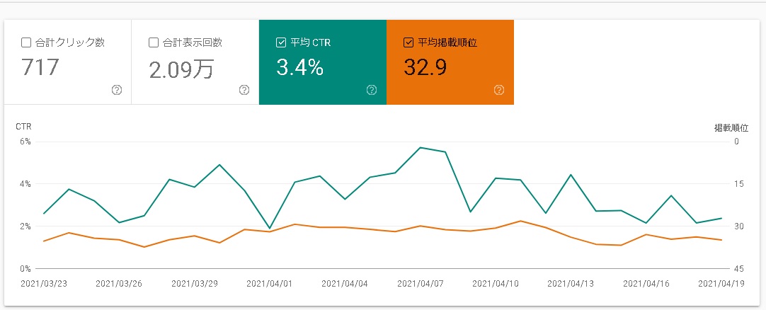The width and height of the screenshot is (766, 310).
Task: Enable the 合計表示回数 checkbox
Action: [x=154, y=43]
